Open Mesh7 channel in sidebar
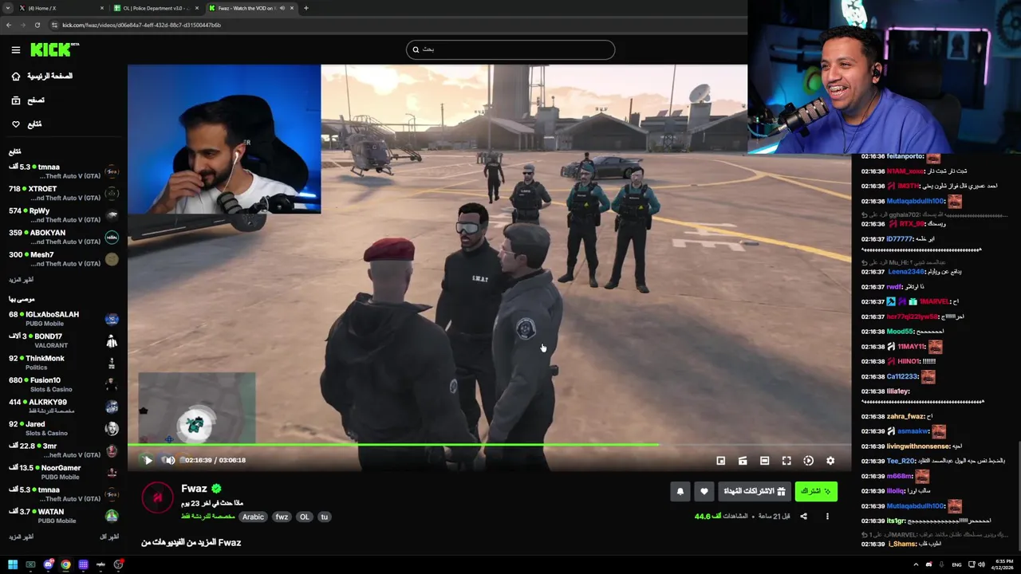This screenshot has height=574, width=1021. (x=64, y=259)
